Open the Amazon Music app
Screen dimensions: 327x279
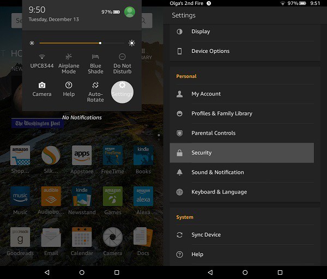pos(20,201)
